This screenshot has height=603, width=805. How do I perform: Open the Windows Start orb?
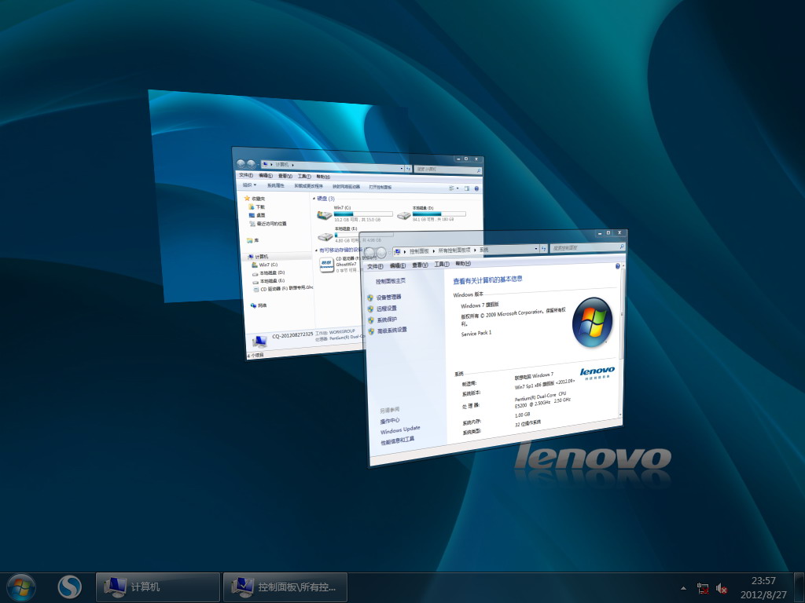[21, 587]
